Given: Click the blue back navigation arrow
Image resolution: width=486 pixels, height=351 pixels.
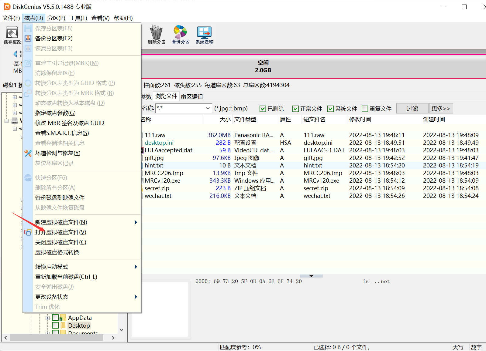Looking at the screenshot, I should pyautogui.click(x=15, y=54).
